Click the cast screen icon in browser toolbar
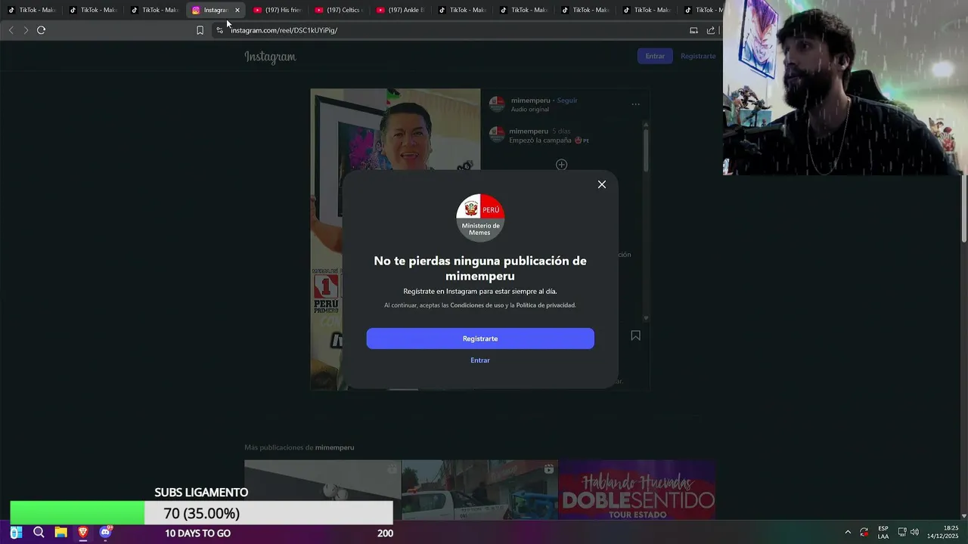This screenshot has width=968, height=544. (x=693, y=30)
